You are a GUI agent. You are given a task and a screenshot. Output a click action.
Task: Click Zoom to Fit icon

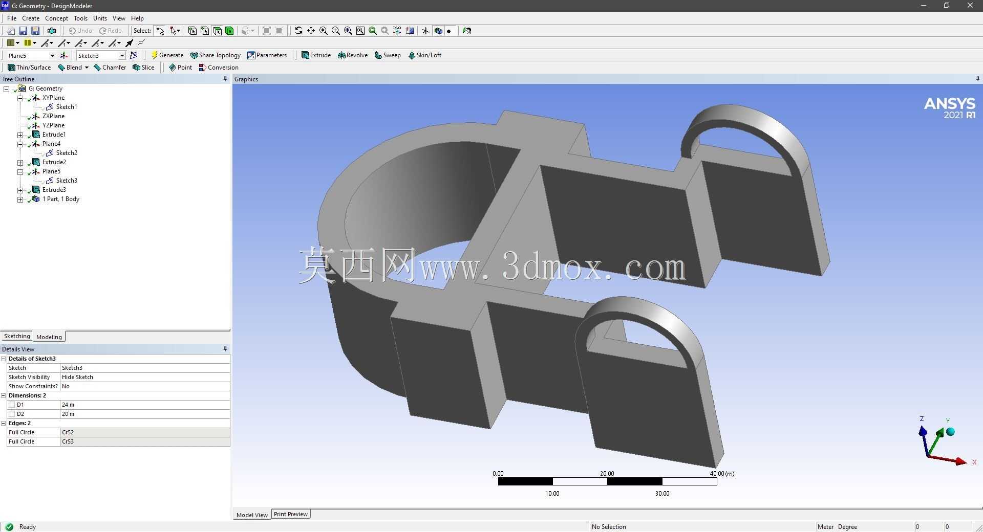pos(348,31)
